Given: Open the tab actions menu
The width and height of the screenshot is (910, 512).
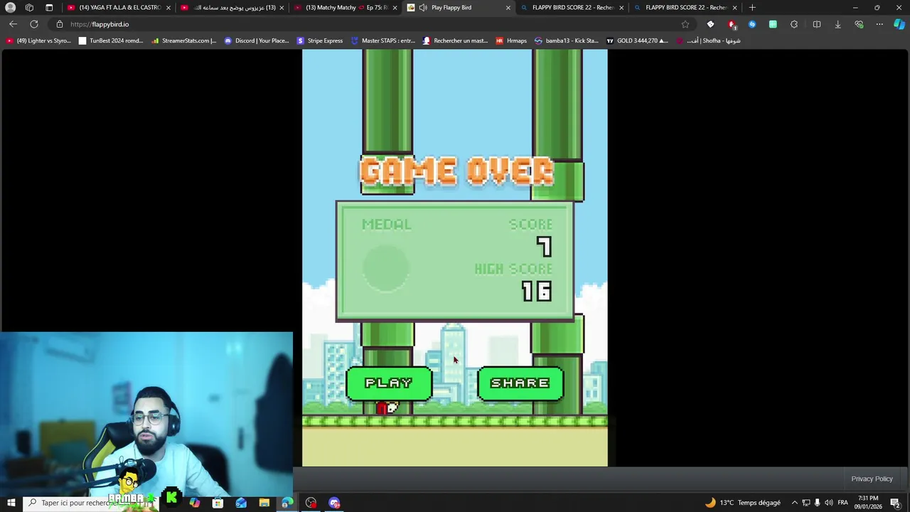Looking at the screenshot, I should [49, 7].
